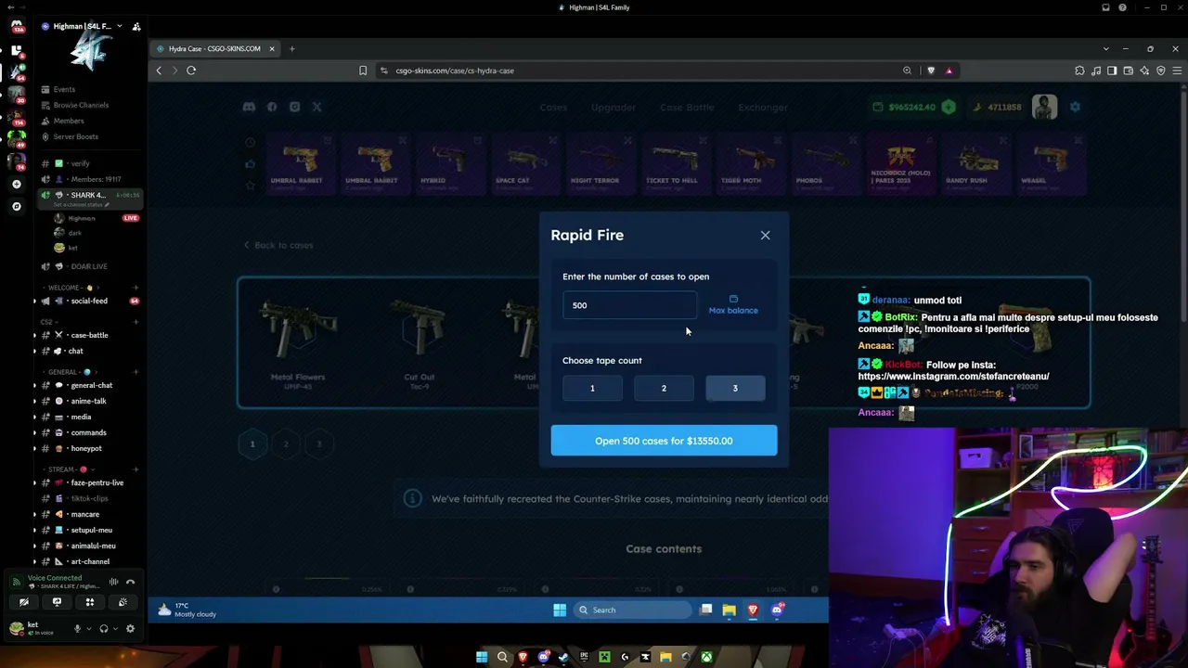Open the social-feed channel
This screenshot has height=668, width=1188.
point(89,301)
